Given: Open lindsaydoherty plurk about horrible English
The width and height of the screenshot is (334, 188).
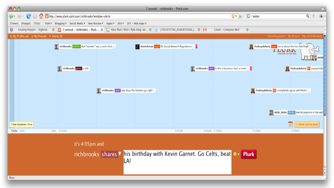Looking at the screenshot, I should [x=281, y=46].
